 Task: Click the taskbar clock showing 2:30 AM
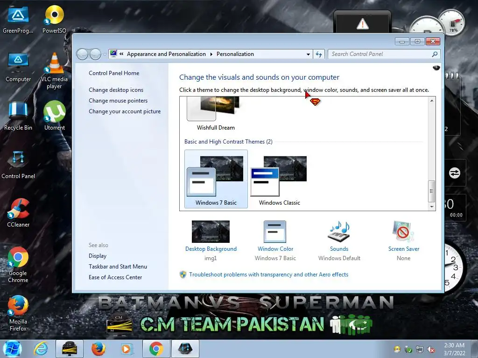pyautogui.click(x=454, y=349)
